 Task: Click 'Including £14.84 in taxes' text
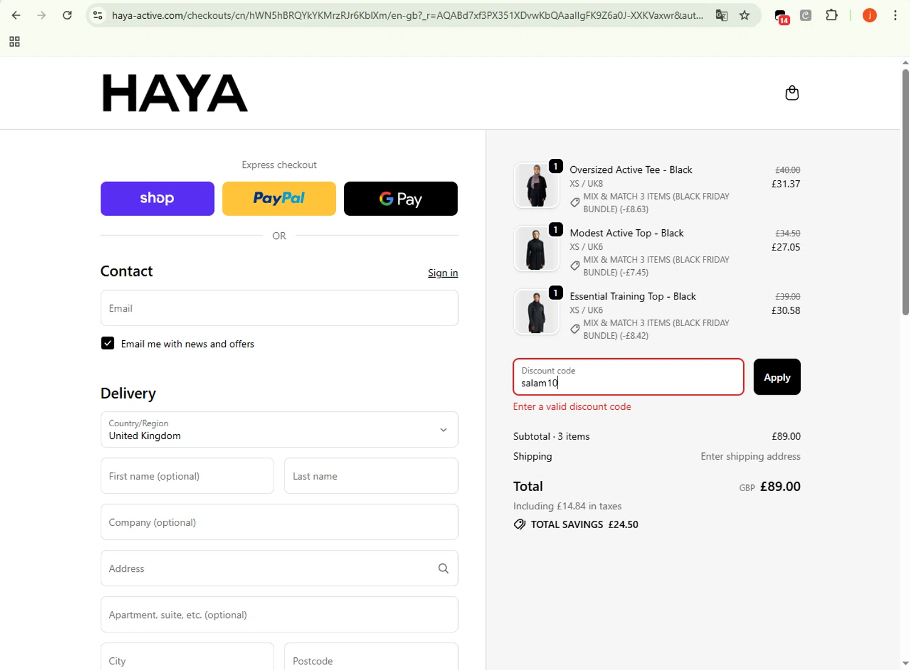(x=567, y=506)
